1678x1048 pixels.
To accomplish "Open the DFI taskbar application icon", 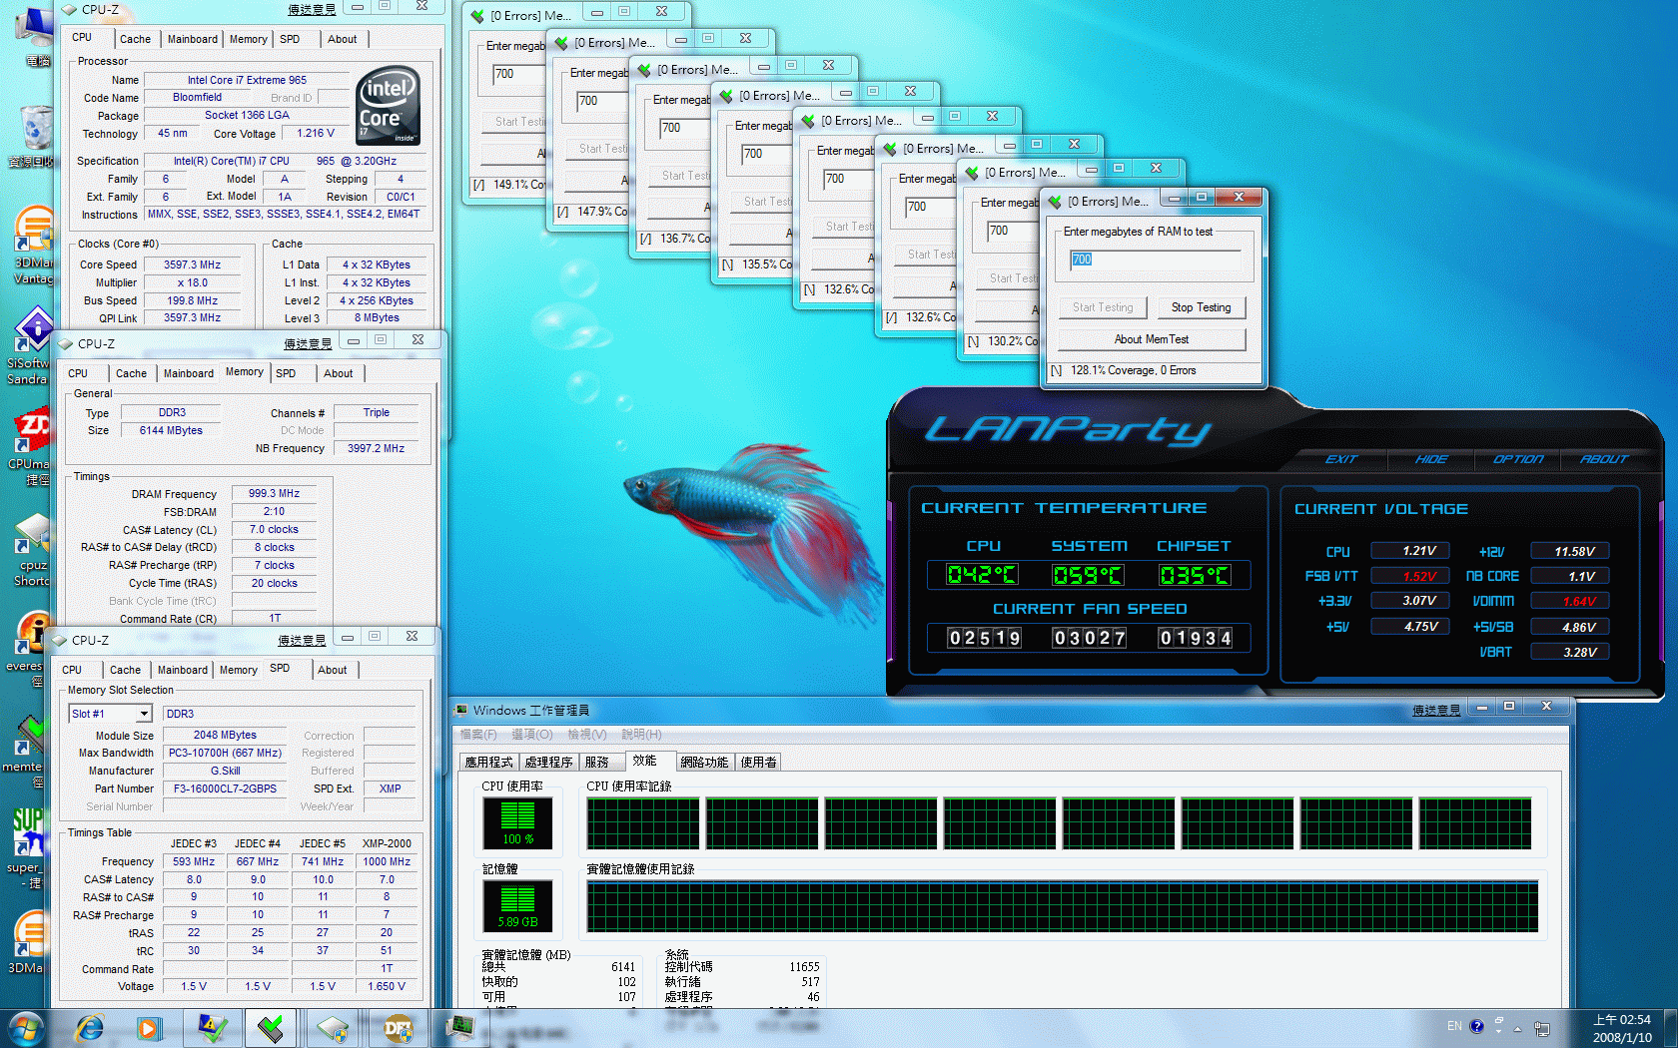I will (398, 1027).
